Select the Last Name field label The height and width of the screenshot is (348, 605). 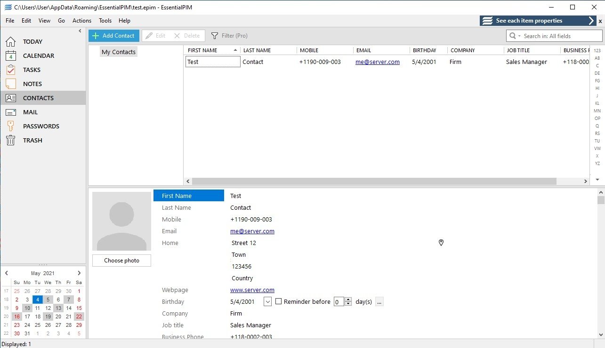(x=177, y=207)
